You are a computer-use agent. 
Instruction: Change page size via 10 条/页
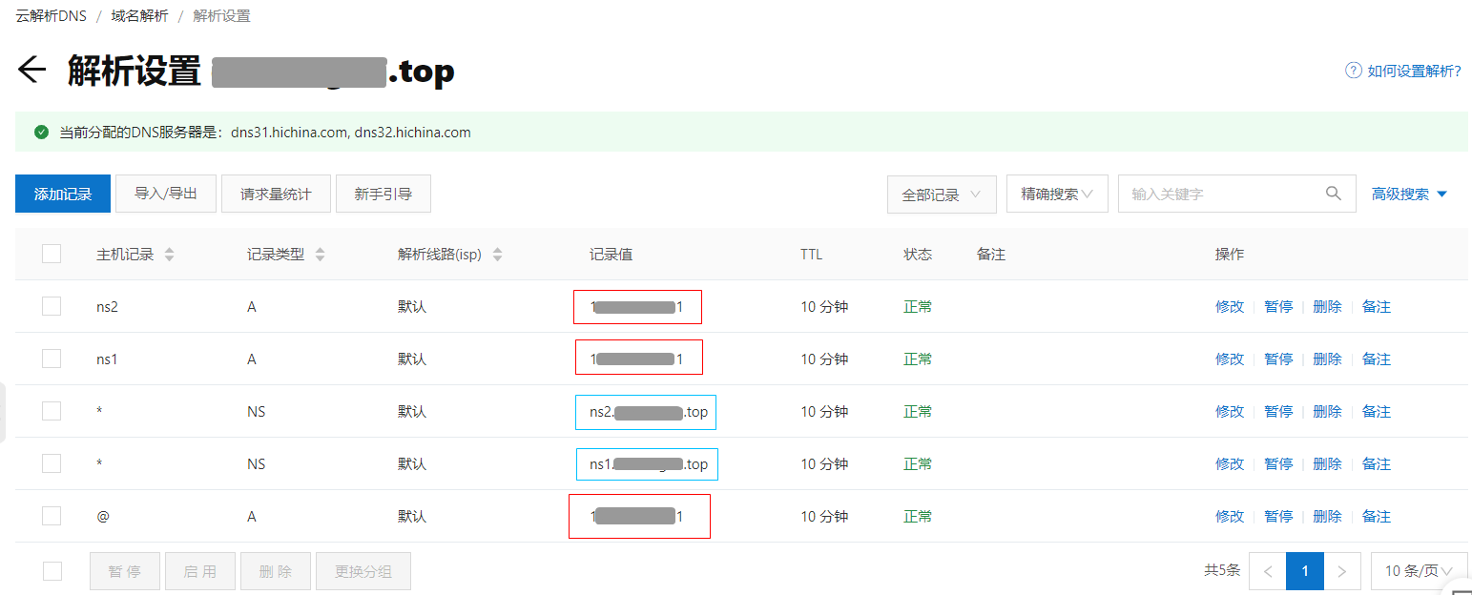click(1419, 571)
